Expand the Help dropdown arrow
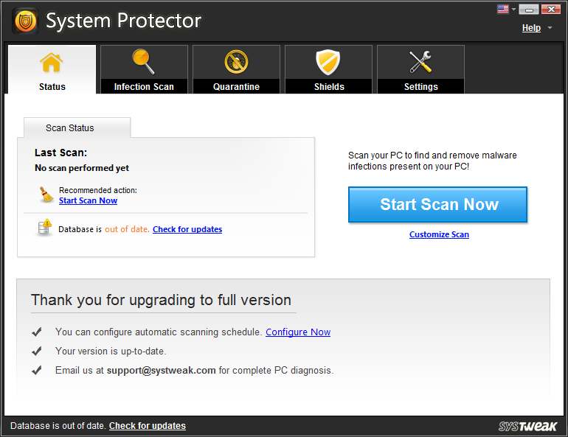The height and width of the screenshot is (437, 568). (550, 28)
